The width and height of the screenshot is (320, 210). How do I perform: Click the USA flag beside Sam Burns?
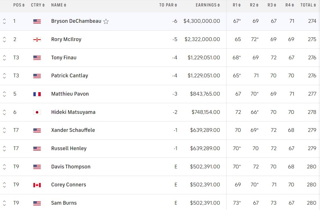(37, 203)
